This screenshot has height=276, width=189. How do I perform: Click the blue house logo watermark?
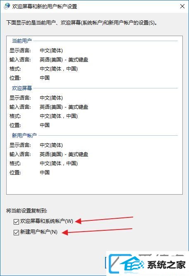pos(127,264)
